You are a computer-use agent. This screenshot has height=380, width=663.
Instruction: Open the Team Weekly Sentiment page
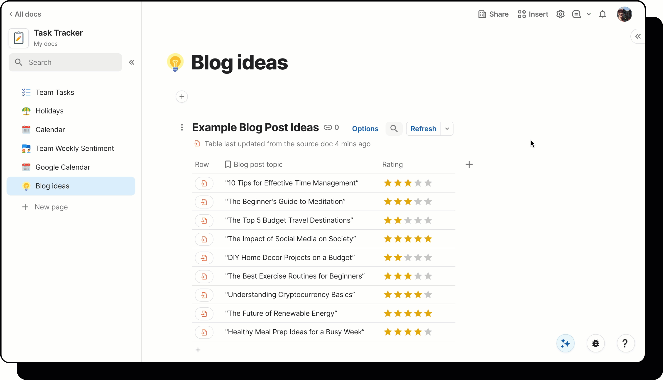click(x=75, y=149)
